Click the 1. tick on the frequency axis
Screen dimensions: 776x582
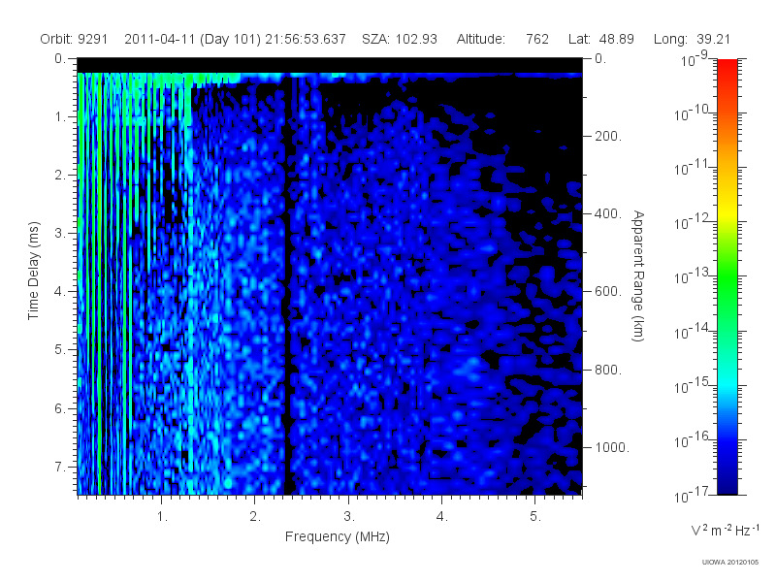(x=162, y=517)
